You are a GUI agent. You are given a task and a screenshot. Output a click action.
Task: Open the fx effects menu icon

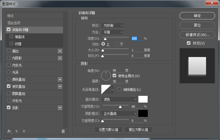(9, 131)
